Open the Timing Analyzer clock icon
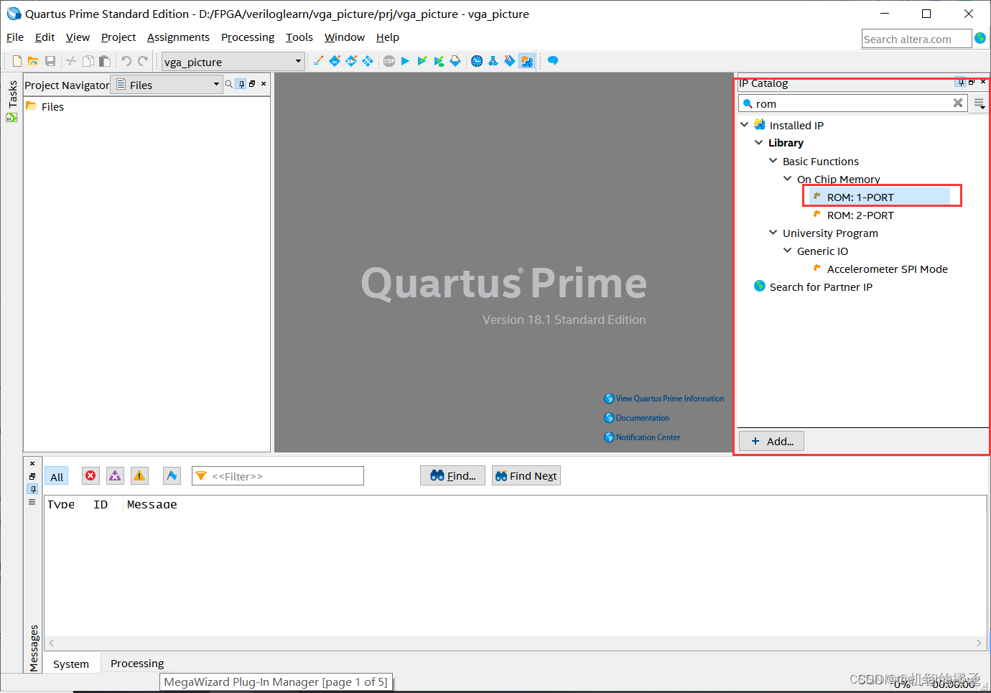The width and height of the screenshot is (991, 693). coord(477,61)
